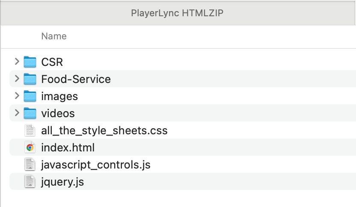The image size is (356, 207).
Task: Click the javascript_controls.js file icon
Action: click(x=30, y=165)
